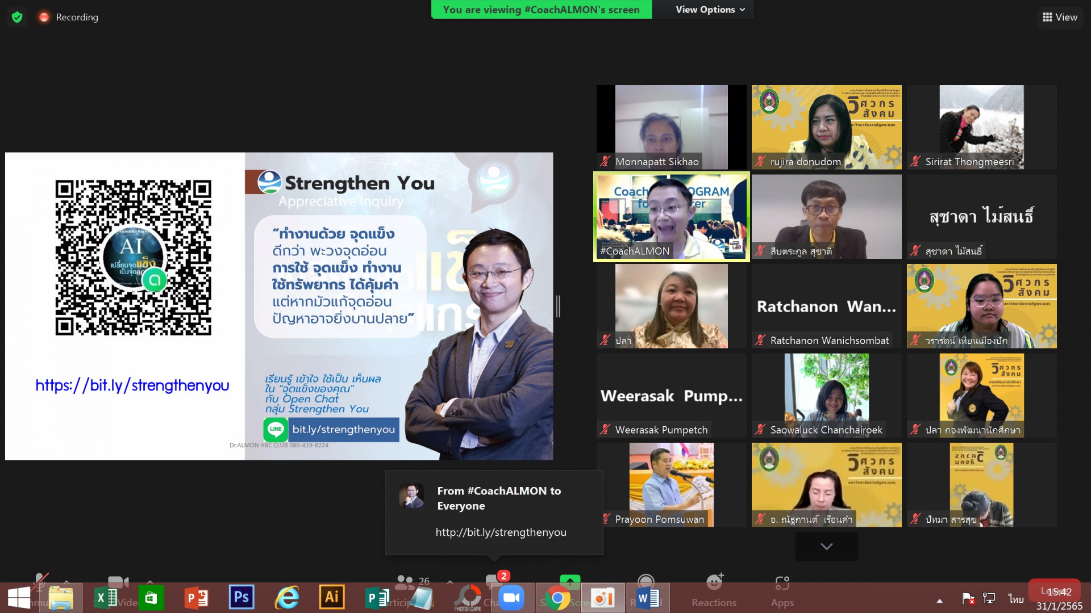This screenshot has height=613, width=1091.
Task: Open Microsoft Publisher from the taskbar
Action: click(x=376, y=598)
